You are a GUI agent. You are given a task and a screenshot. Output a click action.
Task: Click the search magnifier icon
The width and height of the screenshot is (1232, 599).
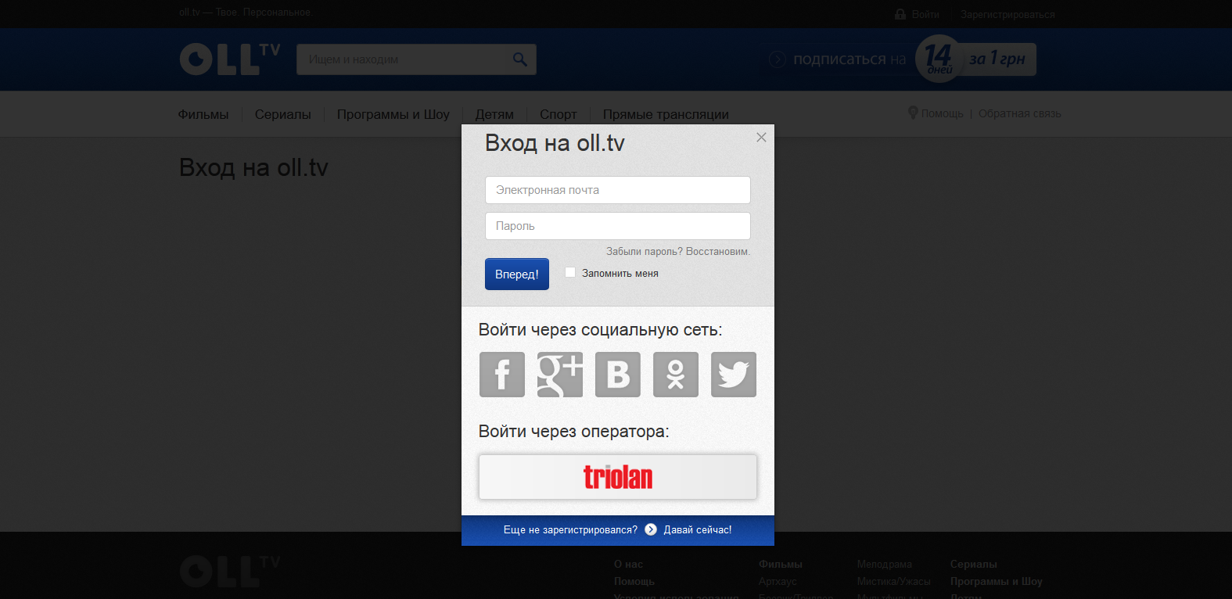pyautogui.click(x=520, y=59)
